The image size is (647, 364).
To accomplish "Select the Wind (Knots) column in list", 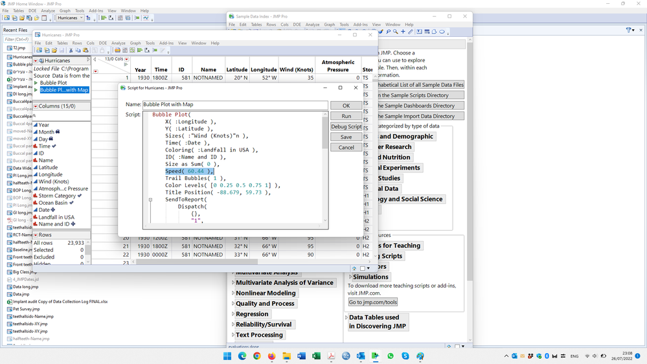I will click(x=54, y=181).
